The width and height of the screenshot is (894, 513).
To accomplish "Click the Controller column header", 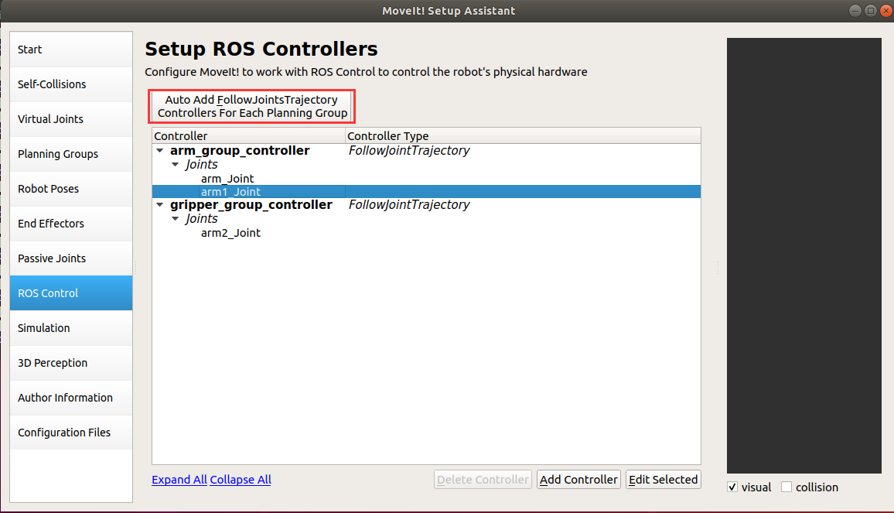I will (x=248, y=136).
